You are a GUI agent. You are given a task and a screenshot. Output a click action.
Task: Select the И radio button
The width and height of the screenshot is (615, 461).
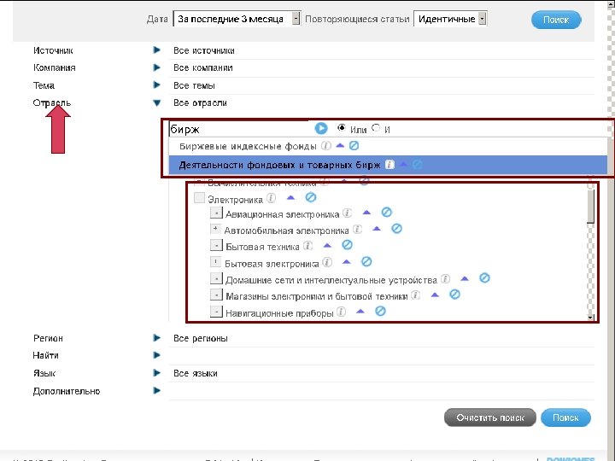tap(376, 127)
